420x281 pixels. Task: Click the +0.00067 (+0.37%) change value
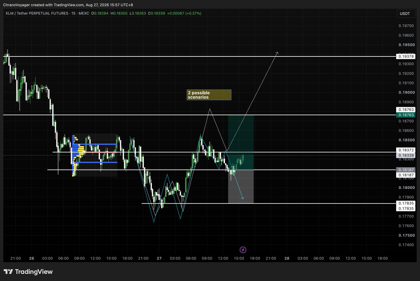pos(184,13)
